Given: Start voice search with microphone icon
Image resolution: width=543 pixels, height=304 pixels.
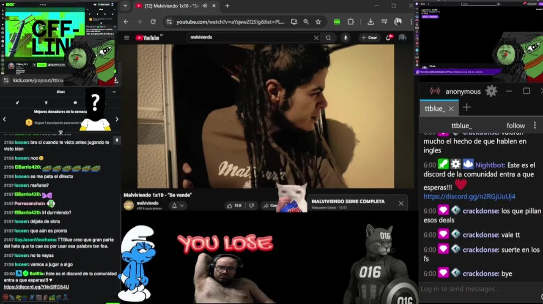Looking at the screenshot, I should pos(346,38).
